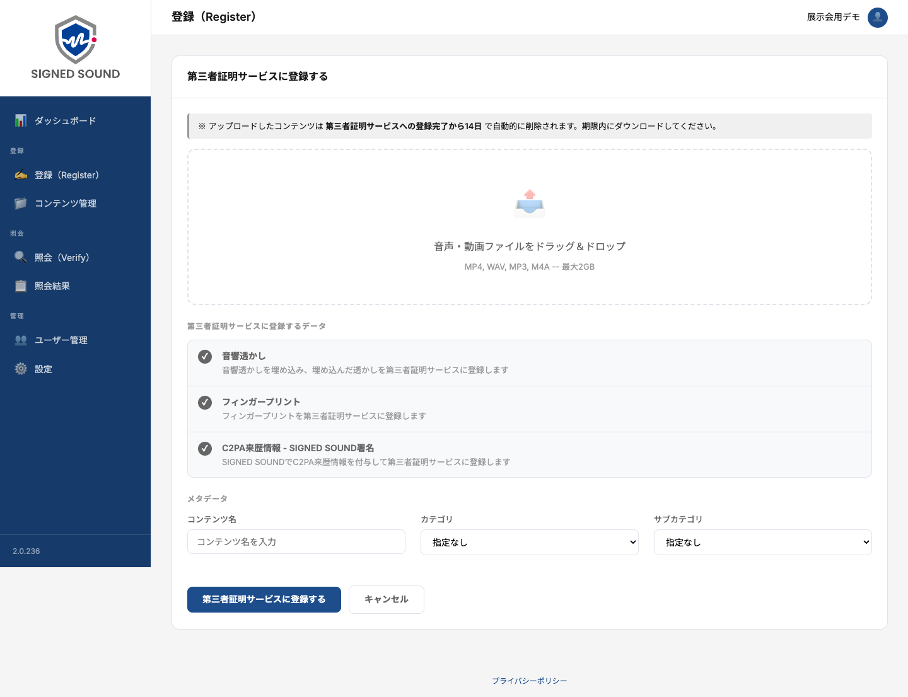Viewport: 908px width, 697px height.
Task: Open the プライバシーポリシー link
Action: pos(530,681)
